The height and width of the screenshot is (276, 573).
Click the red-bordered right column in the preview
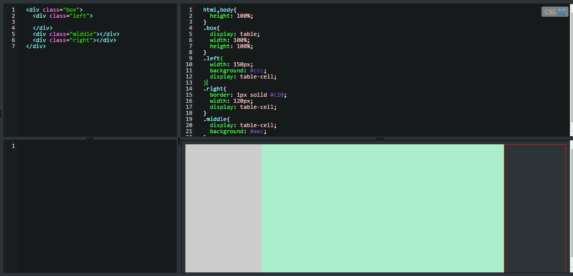(535, 208)
